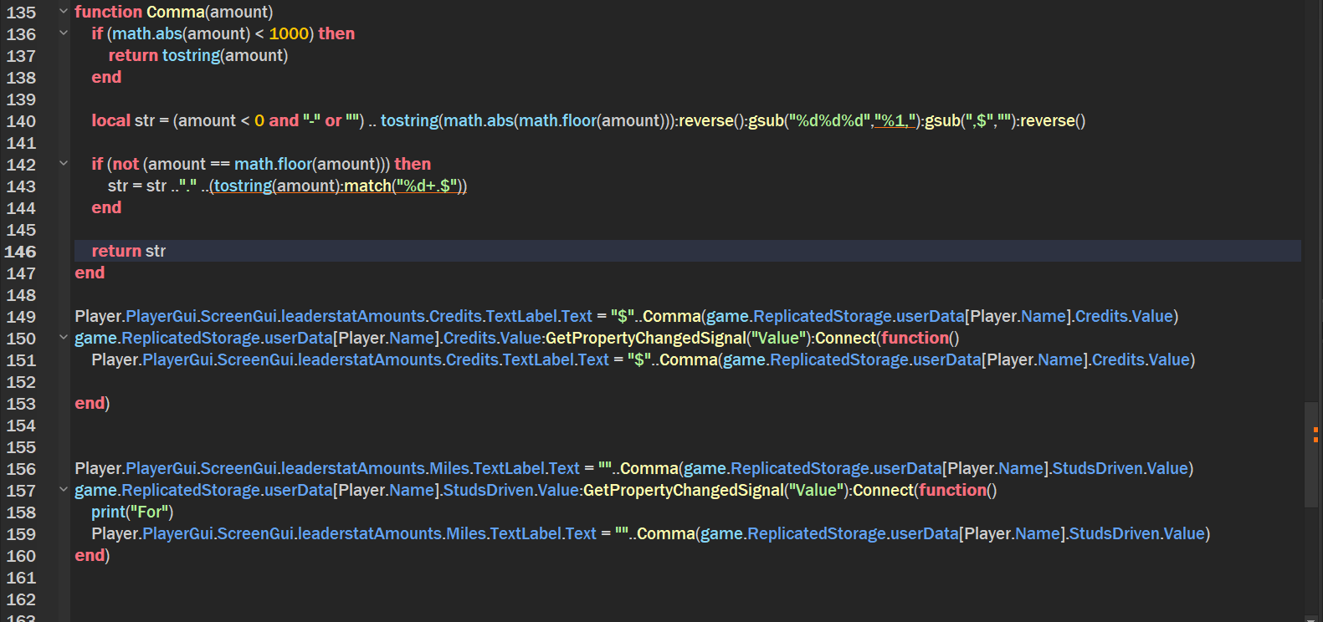Click line number 161 in the gutter
1323x622 pixels.
point(21,578)
